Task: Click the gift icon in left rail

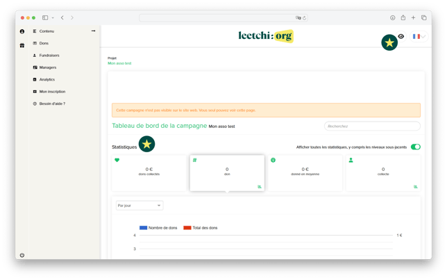Action: [22, 45]
